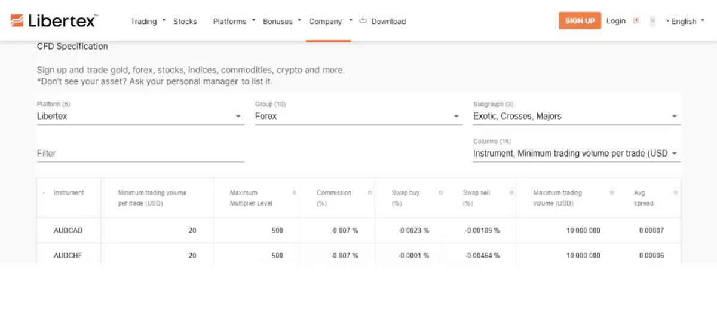Open the Platforms menu
Screen dimensions: 717x315
tap(229, 21)
